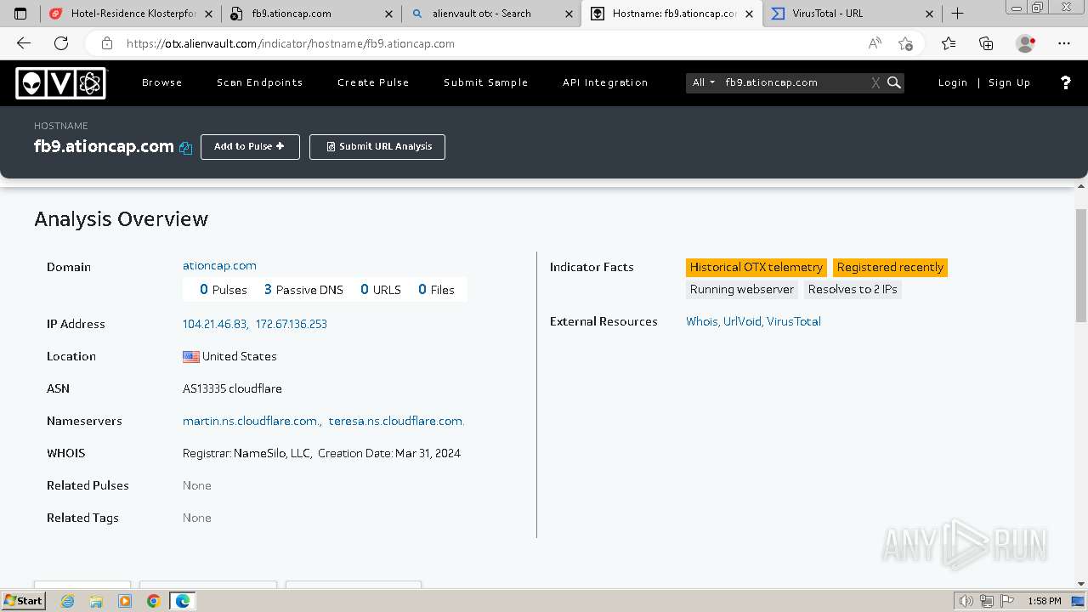Open the volume speaker tray icon
Screen dimensions: 1088x612
tap(966, 601)
